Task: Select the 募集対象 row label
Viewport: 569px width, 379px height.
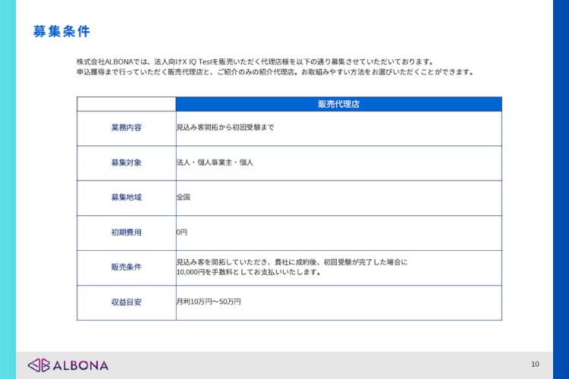Action: (126, 162)
